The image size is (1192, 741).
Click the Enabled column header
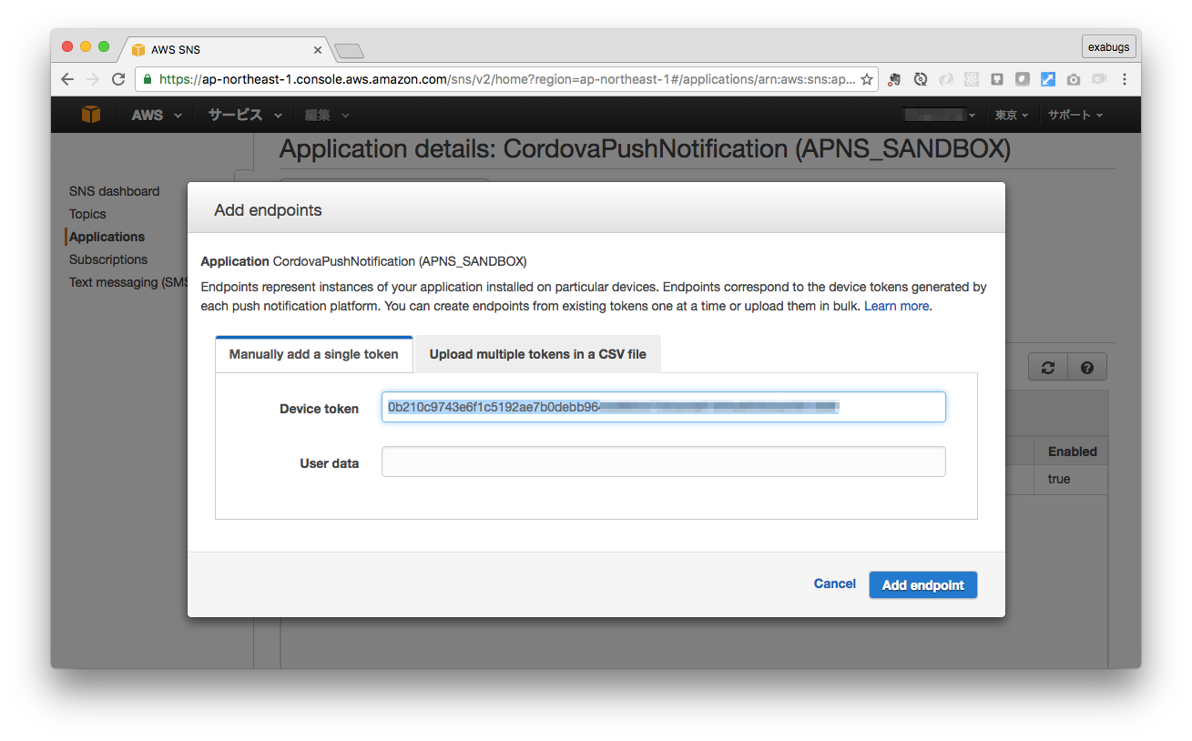click(1072, 452)
